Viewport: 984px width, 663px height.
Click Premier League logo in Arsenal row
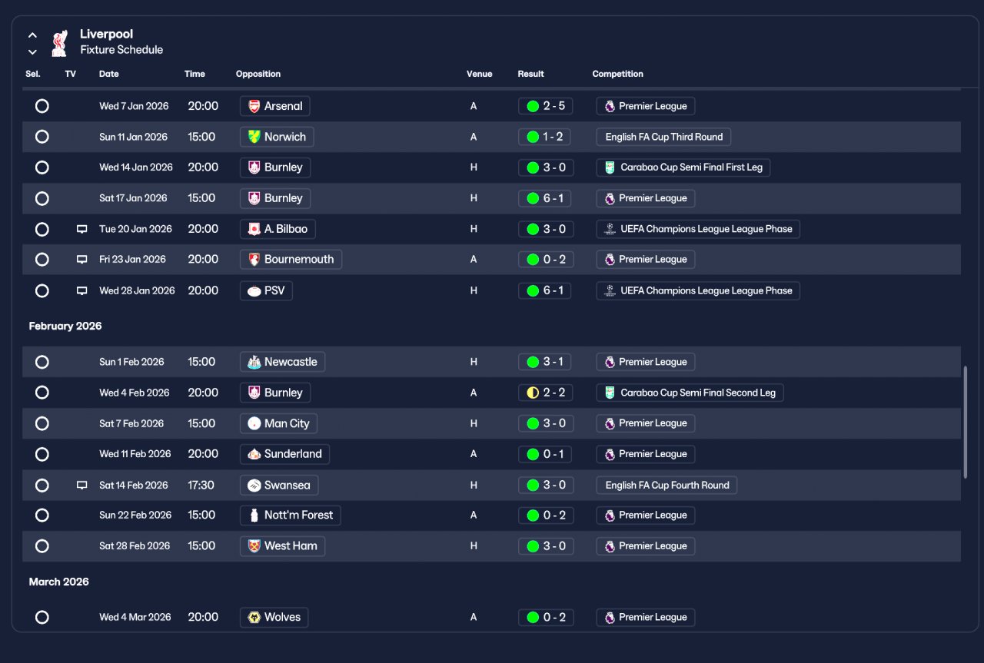pos(610,106)
